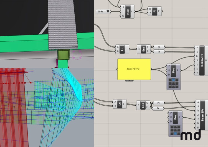The height and width of the screenshot is (147, 208).
Task: Select the upper Beam2Pt component
Action: pos(202,60)
